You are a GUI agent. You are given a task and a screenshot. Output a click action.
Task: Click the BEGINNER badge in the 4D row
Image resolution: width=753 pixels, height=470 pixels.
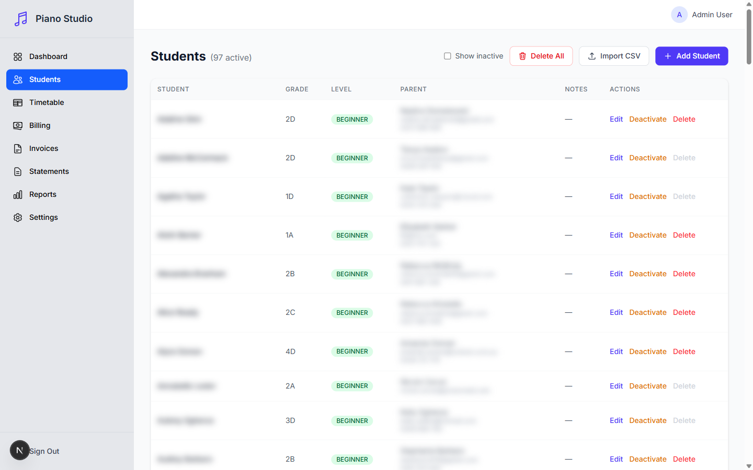coord(352,351)
